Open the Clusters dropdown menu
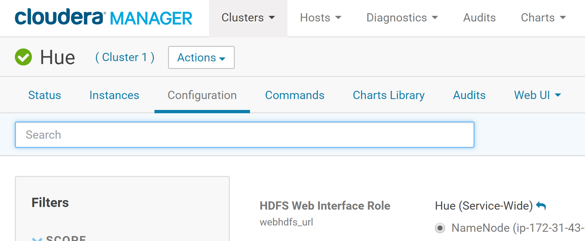 248,18
